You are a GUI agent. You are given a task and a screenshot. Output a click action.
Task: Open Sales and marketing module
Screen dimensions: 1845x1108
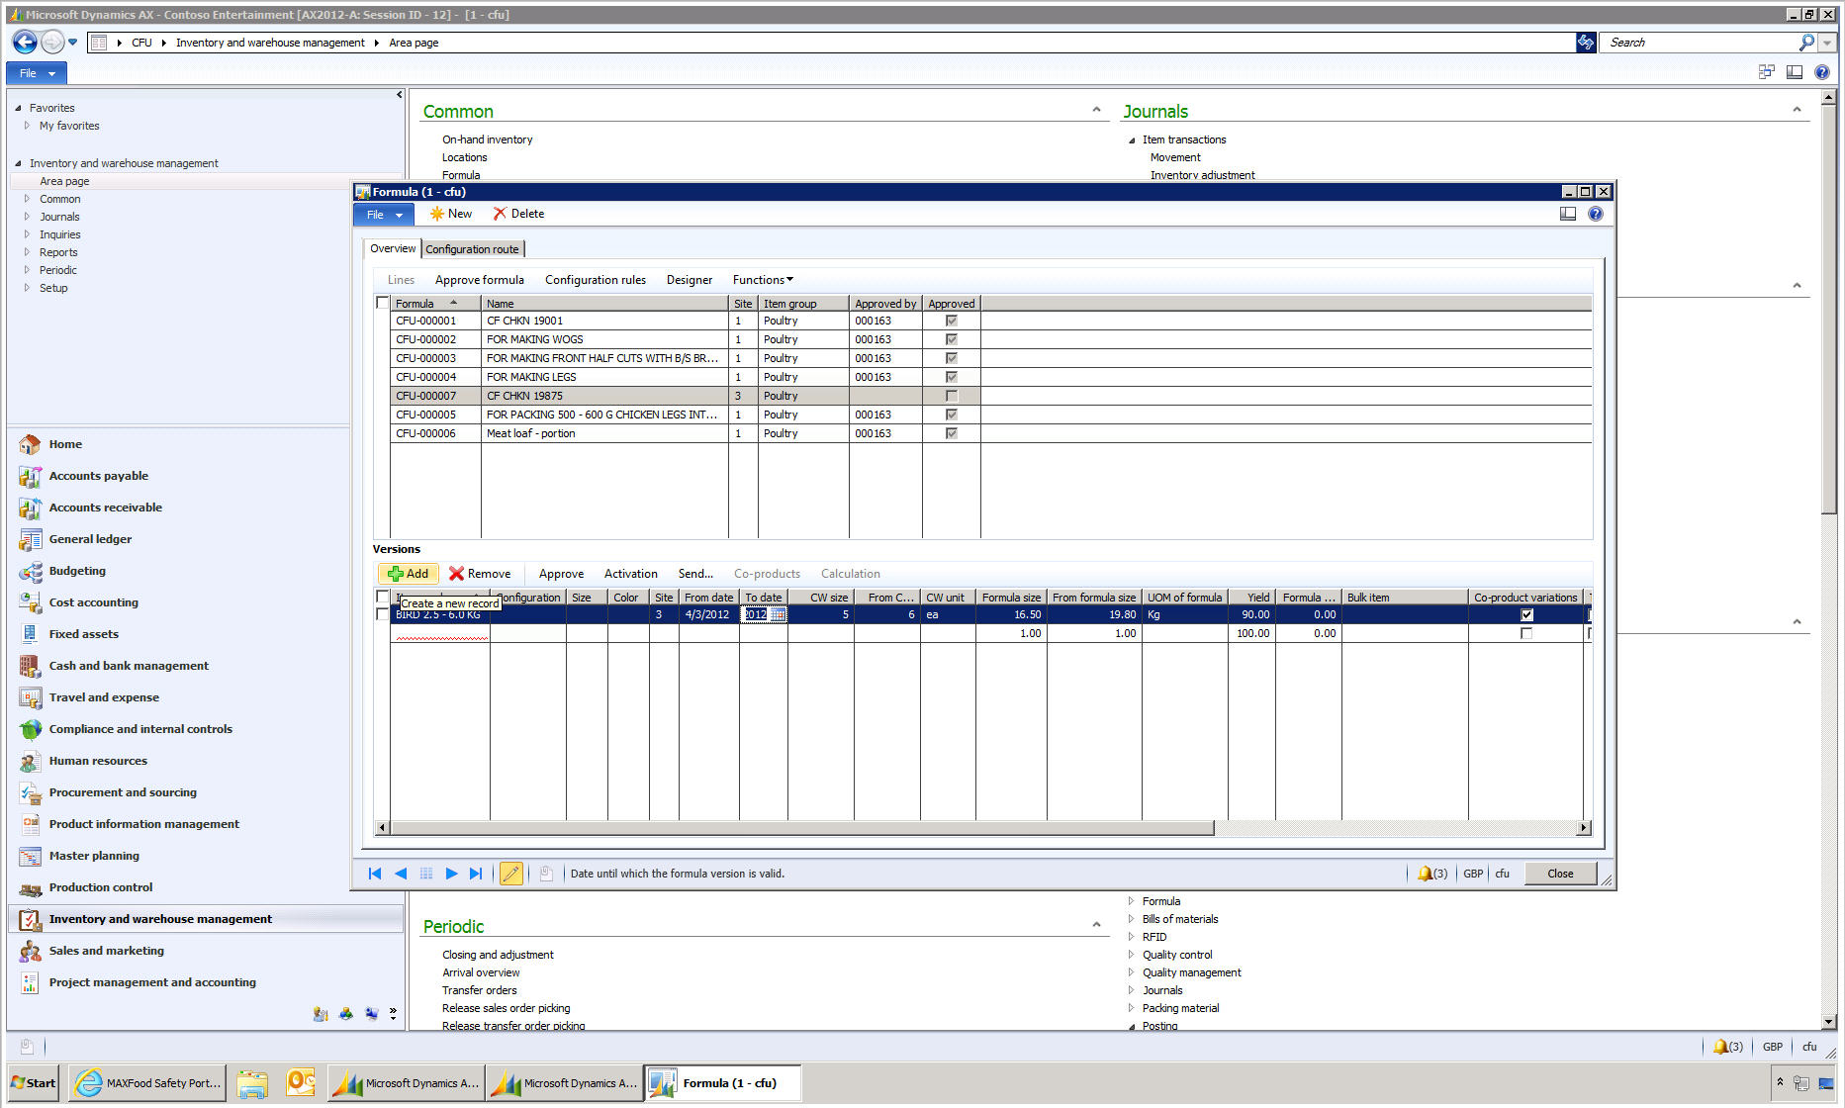(107, 951)
